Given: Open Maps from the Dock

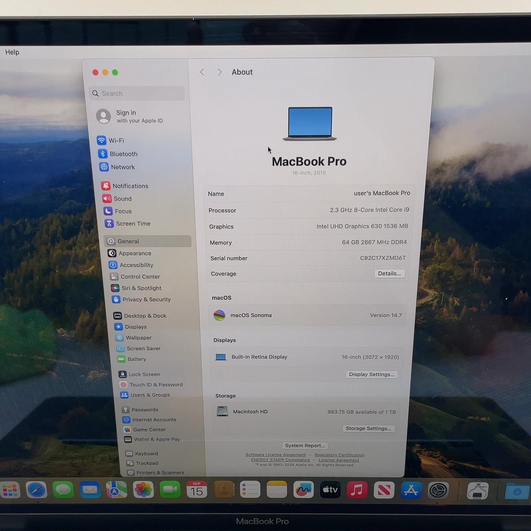Looking at the screenshot, I should (x=116, y=490).
